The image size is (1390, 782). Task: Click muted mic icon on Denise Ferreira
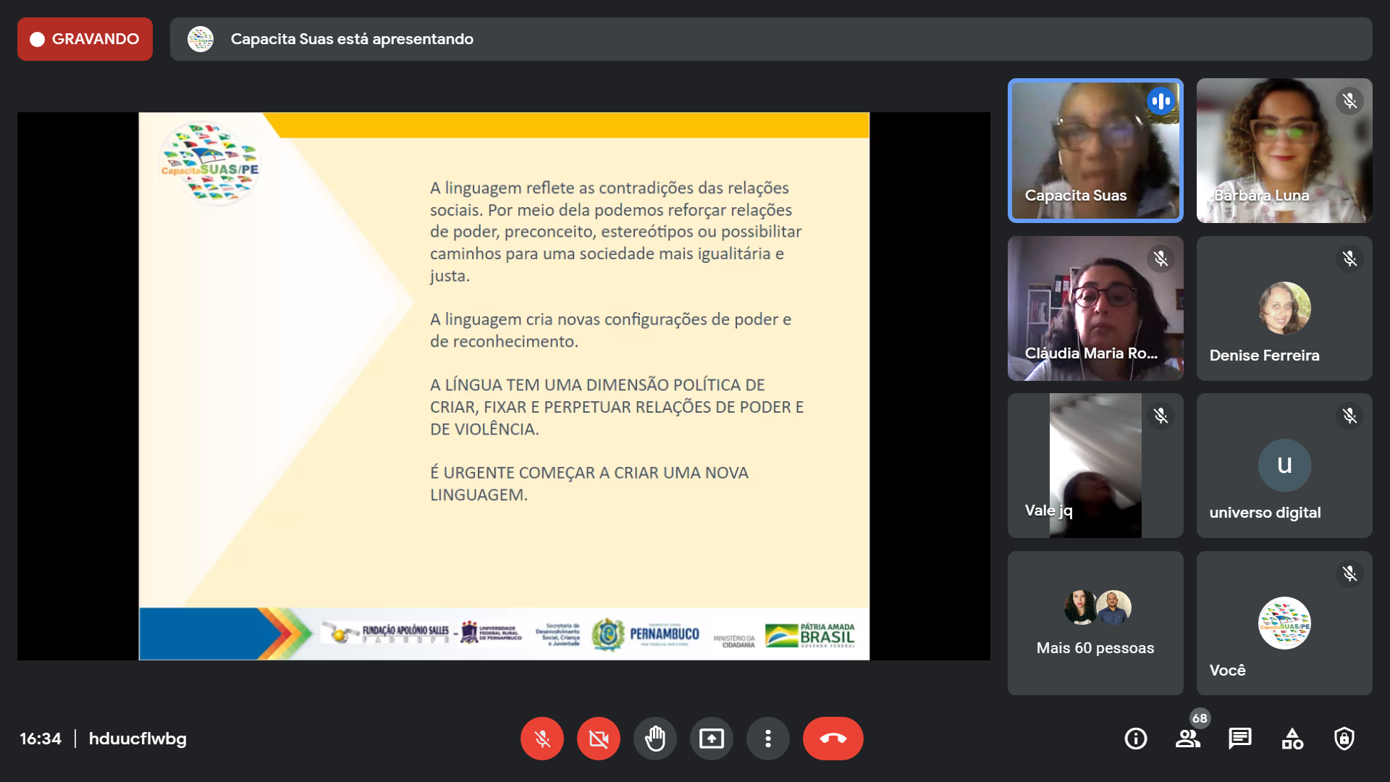pyautogui.click(x=1349, y=258)
